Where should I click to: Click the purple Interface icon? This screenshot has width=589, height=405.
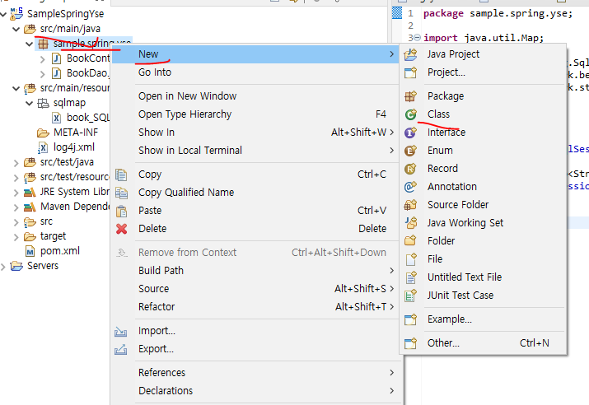point(410,133)
